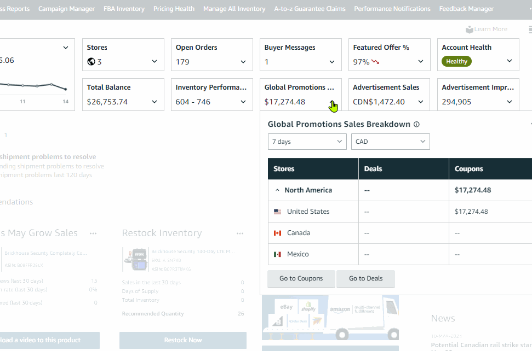This screenshot has width=532, height=351.
Task: Click the red downward trend icon in Featured Offer
Action: click(375, 62)
